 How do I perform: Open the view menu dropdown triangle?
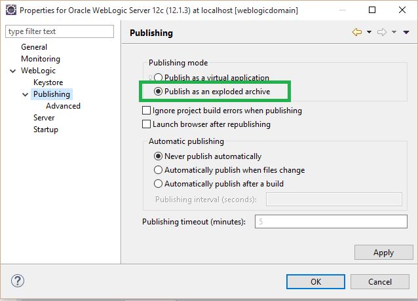(x=406, y=32)
